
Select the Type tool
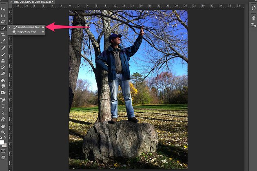click(x=3, y=106)
